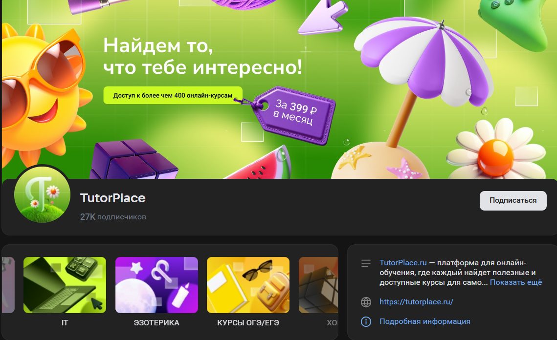Click the Подписаться subscribe button
Image resolution: width=557 pixels, height=340 pixels.
513,201
